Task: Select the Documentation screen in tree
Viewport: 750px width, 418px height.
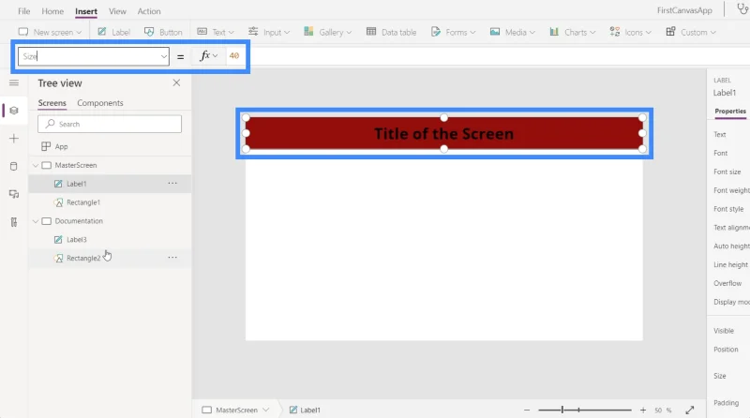Action: click(x=79, y=221)
